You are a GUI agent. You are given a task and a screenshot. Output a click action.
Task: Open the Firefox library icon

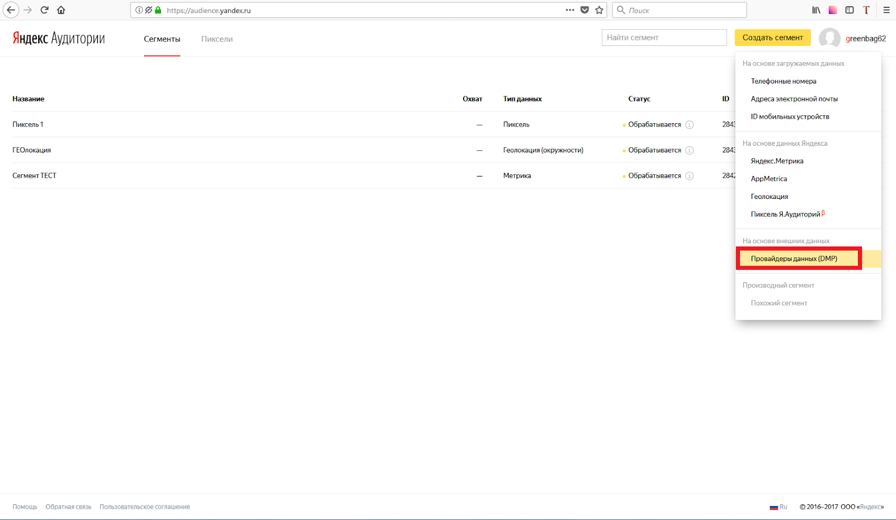816,10
